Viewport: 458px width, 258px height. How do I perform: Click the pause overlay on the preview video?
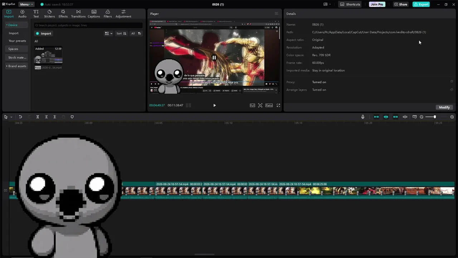pyautogui.click(x=214, y=57)
